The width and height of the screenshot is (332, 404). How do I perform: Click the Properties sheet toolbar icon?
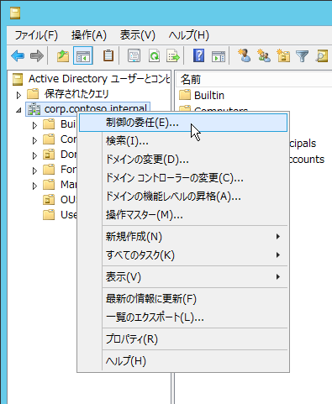[134, 56]
